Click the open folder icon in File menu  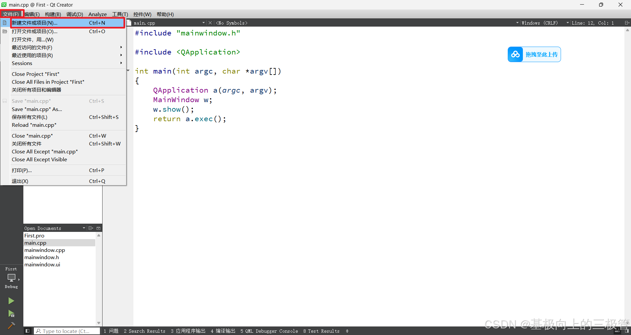tap(5, 32)
